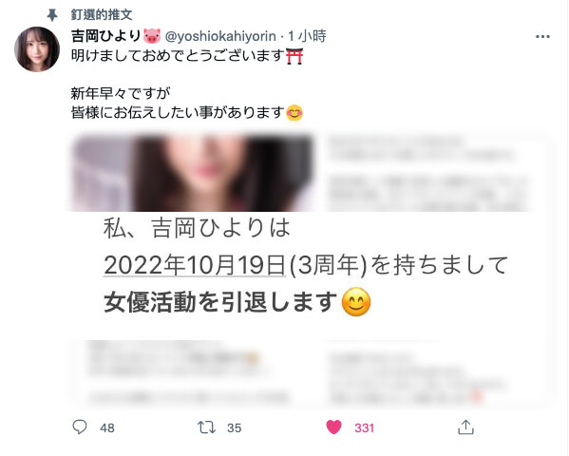Click the 釘選的推文 pinned tweet label

102,15
